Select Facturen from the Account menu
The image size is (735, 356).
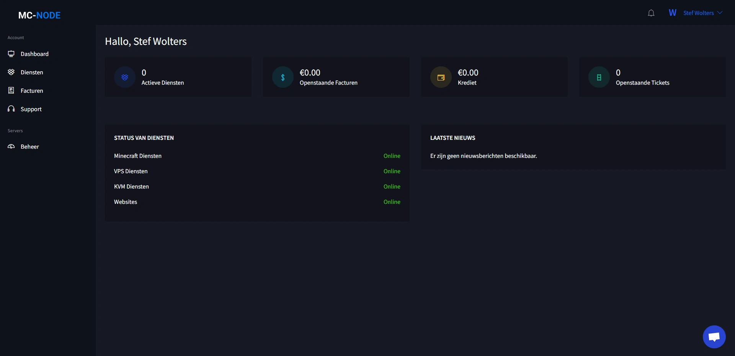tap(32, 90)
